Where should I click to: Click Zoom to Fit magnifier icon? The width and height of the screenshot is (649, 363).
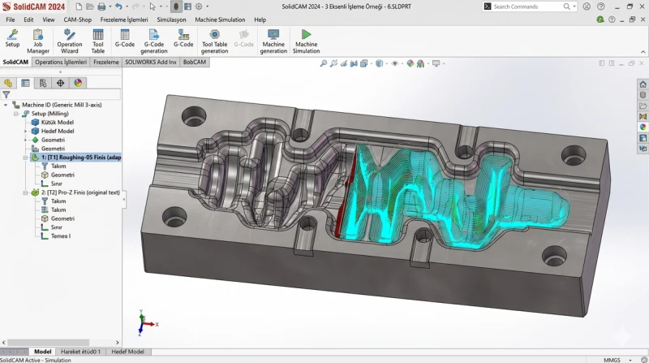(x=324, y=63)
